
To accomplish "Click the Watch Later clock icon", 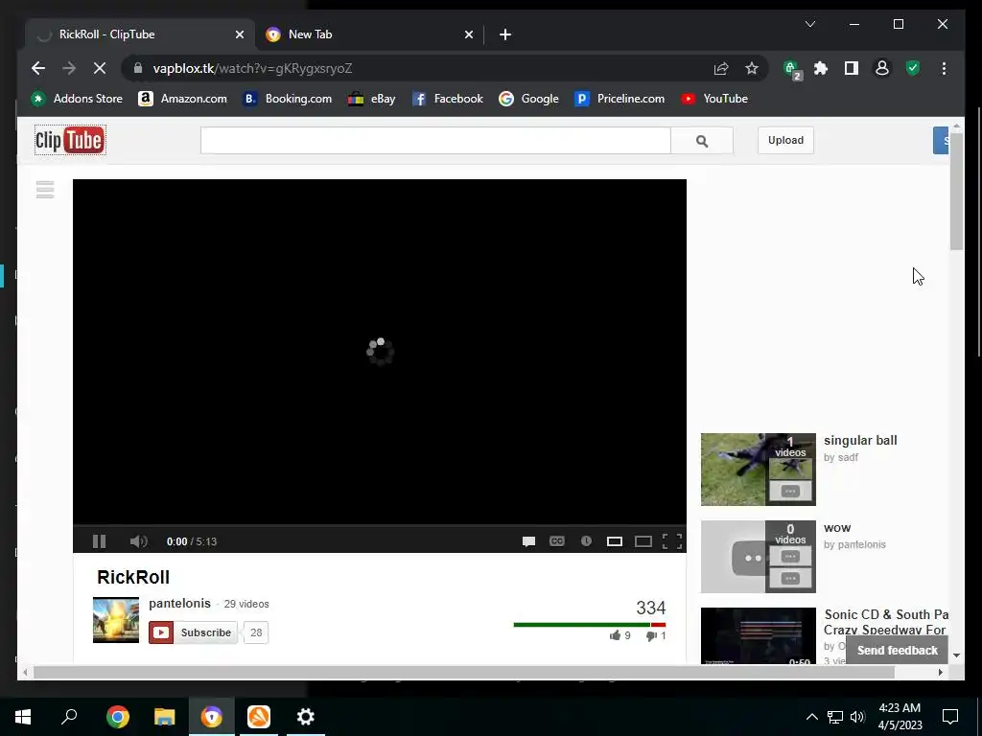I will [586, 540].
